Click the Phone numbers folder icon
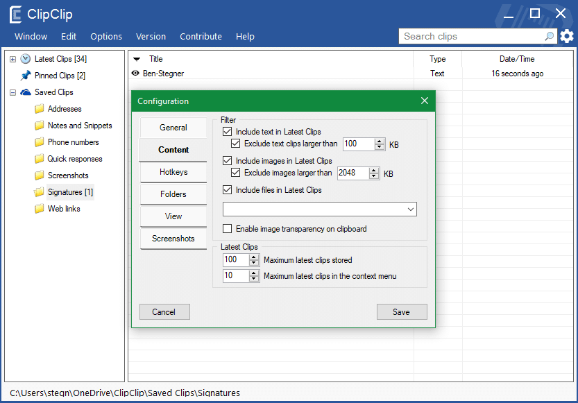This screenshot has width=578, height=403. 39,142
